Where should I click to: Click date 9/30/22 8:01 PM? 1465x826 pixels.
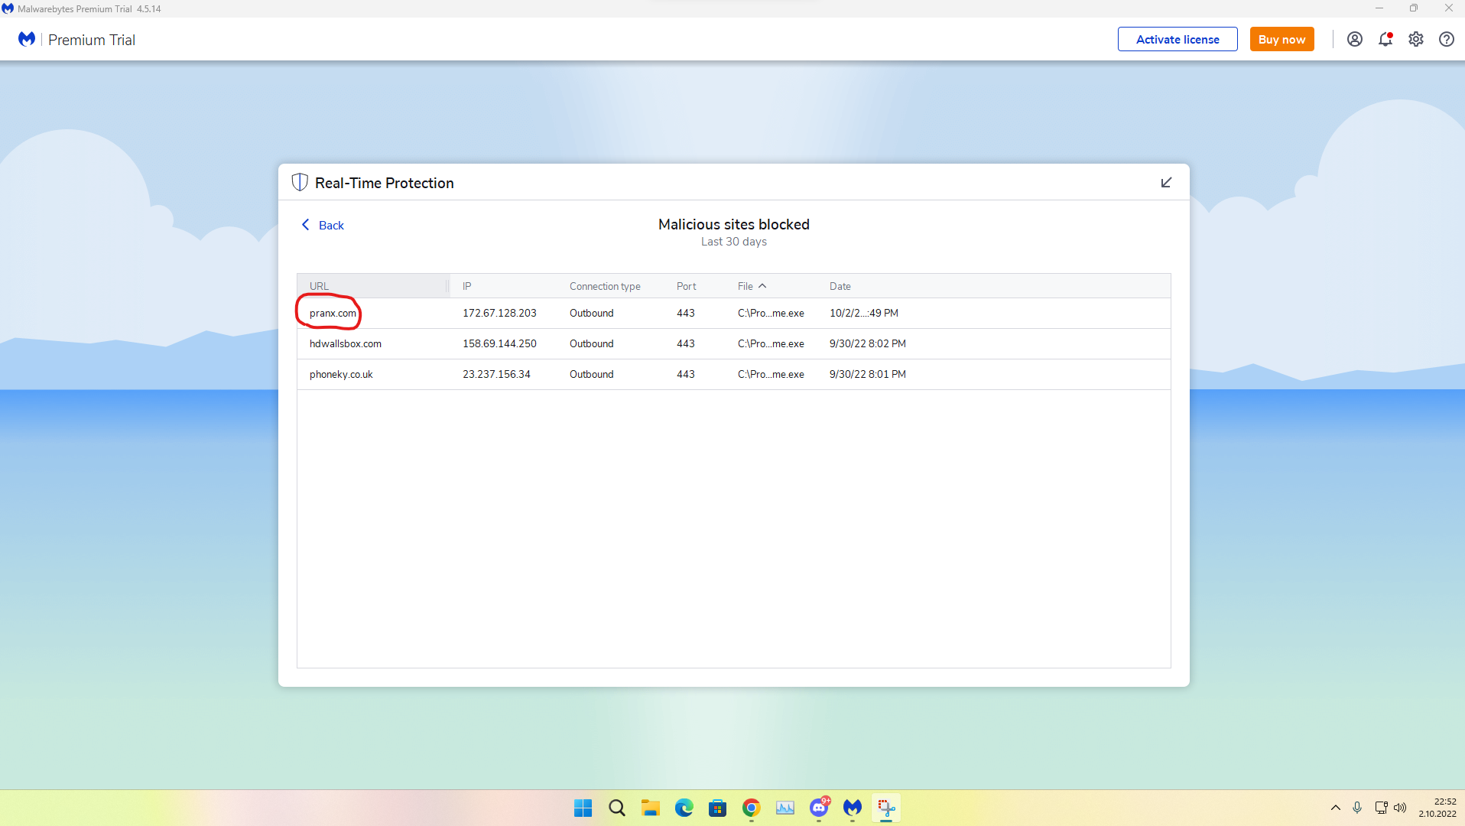[x=867, y=374]
